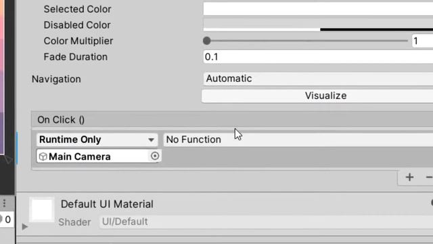Viewport: 433px width, 244px height.
Task: Open the No Function dropdown
Action: pos(298,140)
